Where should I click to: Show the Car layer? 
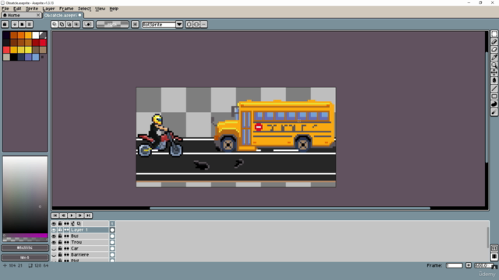pyautogui.click(x=54, y=248)
